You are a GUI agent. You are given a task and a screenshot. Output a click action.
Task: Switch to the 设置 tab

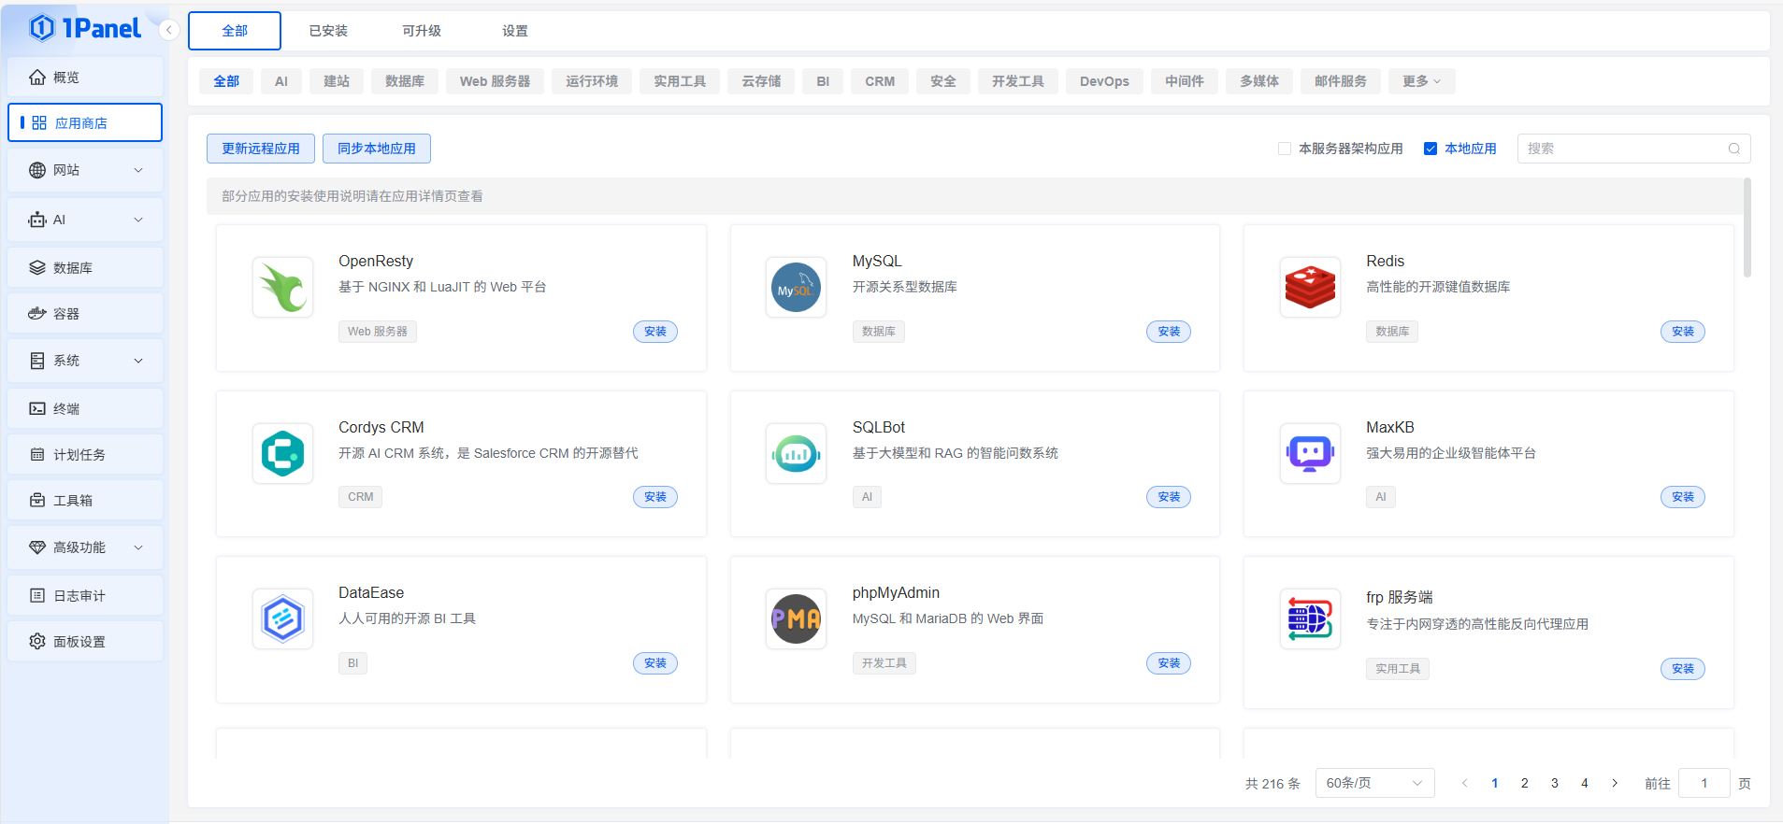[x=515, y=31]
